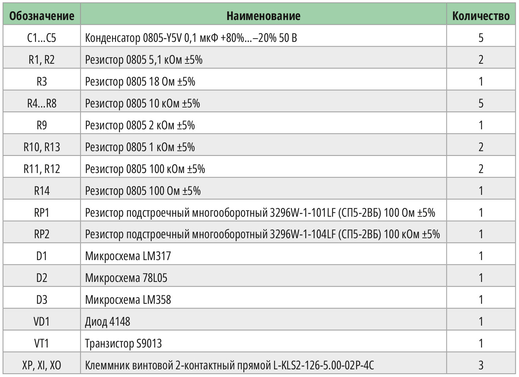Click the Количество column header

point(481,16)
